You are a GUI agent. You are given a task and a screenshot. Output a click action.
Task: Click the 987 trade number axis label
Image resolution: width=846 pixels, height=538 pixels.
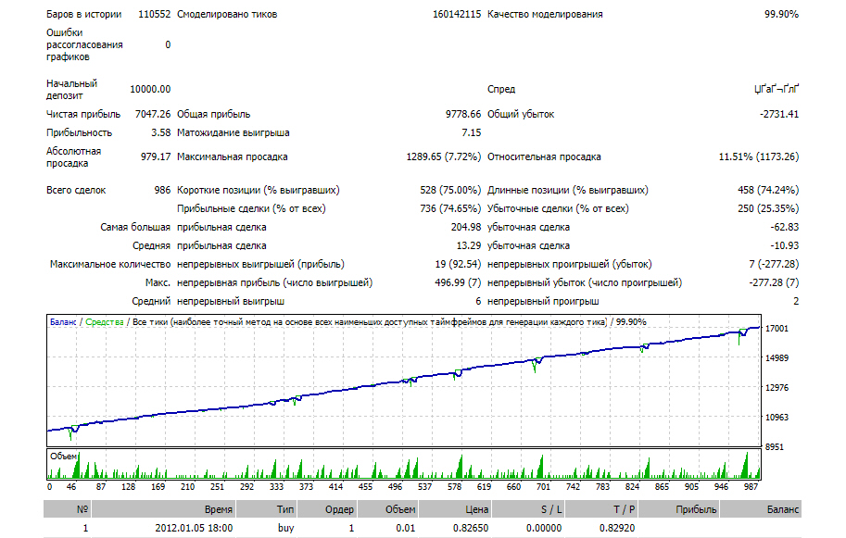tap(751, 487)
